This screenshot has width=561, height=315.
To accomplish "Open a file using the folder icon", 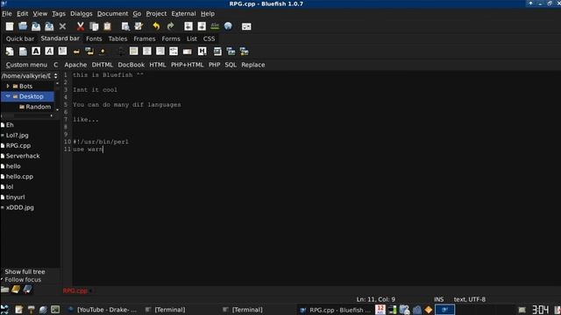I will pyautogui.click(x=23, y=26).
